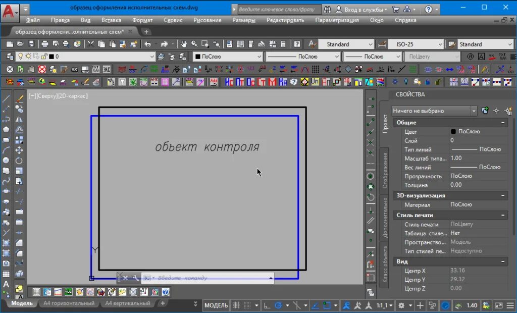Screen dimensions: 517x313
Task: Click the command line wrench icon
Action: 135,278
